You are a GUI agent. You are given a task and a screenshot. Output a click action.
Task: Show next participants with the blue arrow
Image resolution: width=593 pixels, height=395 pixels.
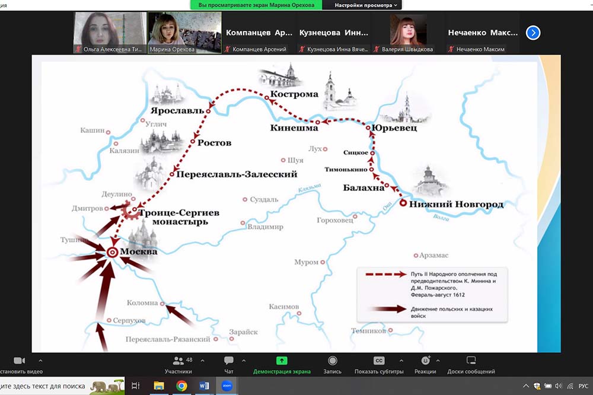coord(533,33)
